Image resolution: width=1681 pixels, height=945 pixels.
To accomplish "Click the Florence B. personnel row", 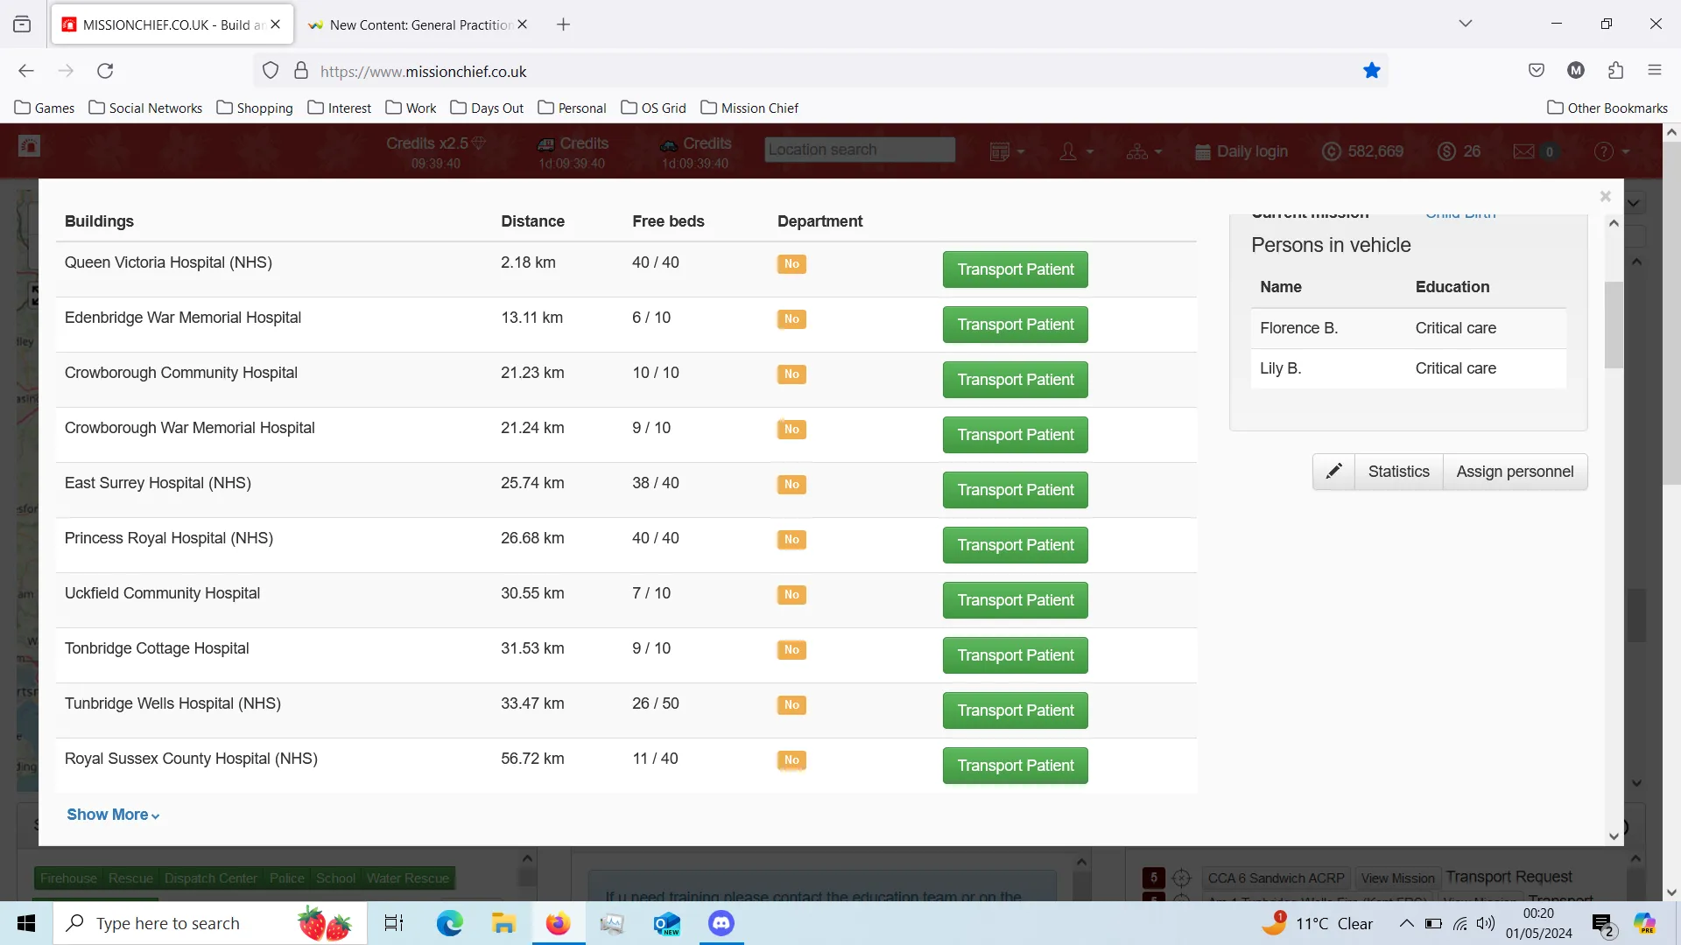I will click(1408, 328).
